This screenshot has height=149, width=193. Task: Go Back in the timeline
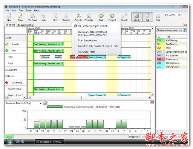[101, 17]
